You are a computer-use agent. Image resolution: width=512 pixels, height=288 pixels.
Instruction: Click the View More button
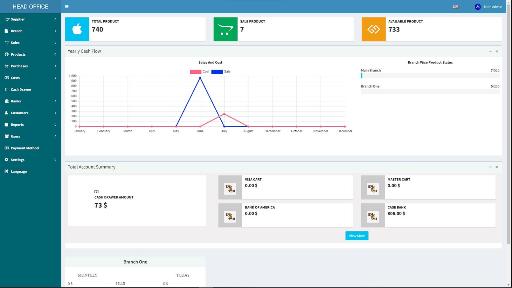(x=356, y=236)
